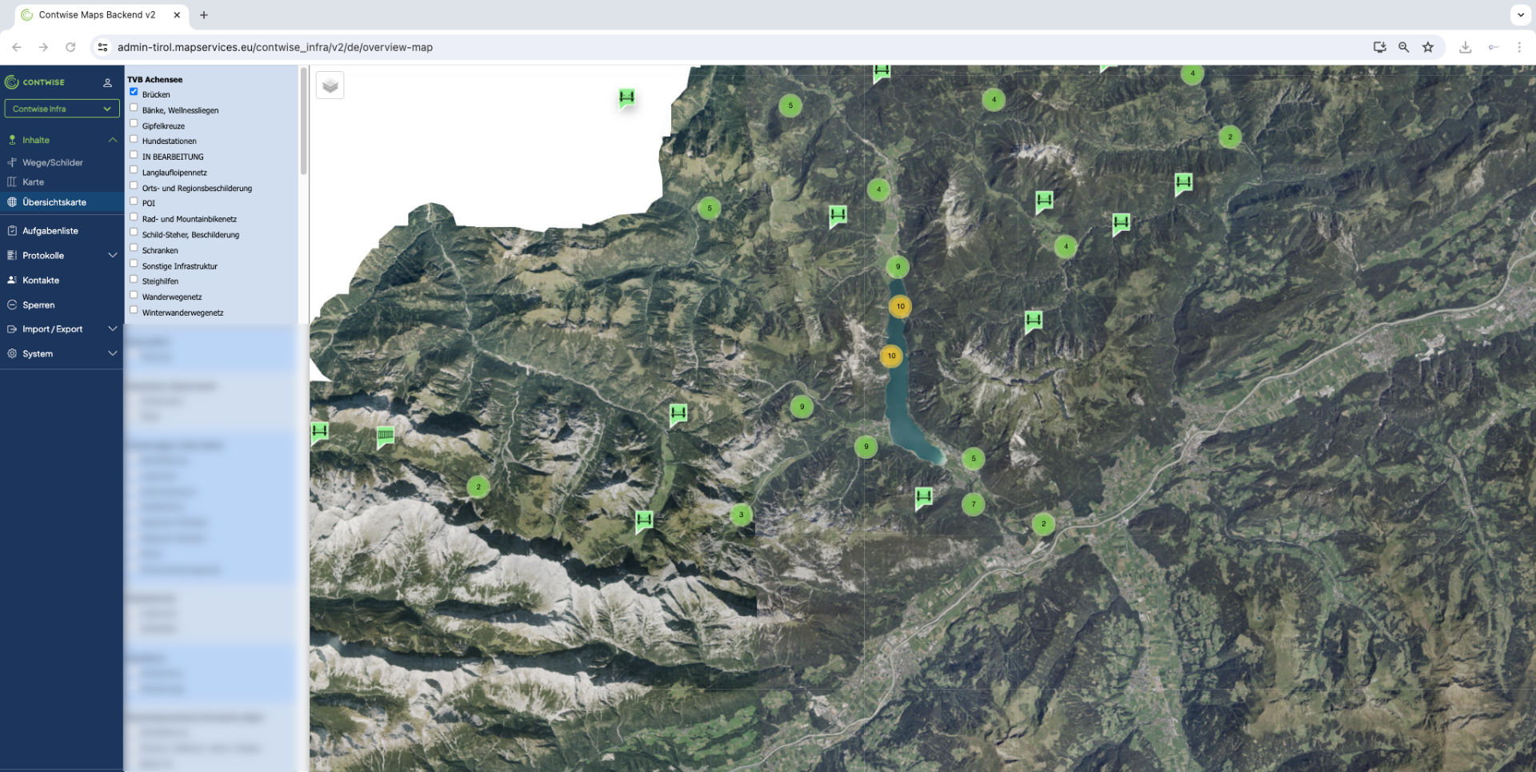
Task: Enable the Hundestationen checkbox
Action: 134,139
